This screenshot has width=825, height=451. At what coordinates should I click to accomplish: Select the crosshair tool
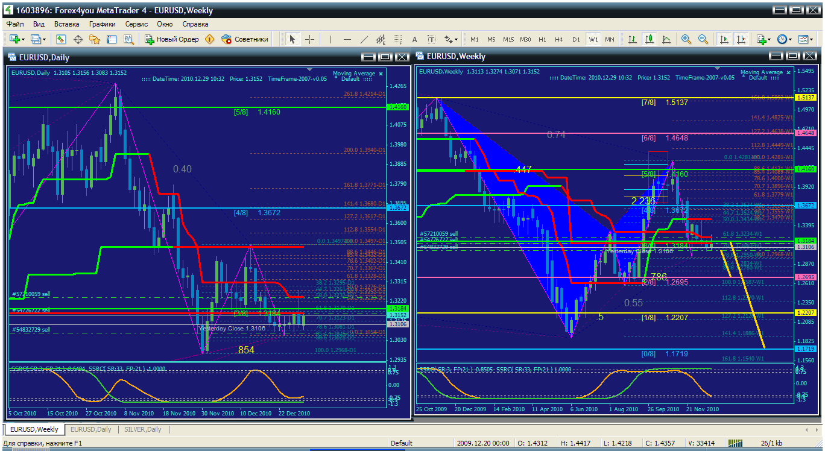pos(309,39)
